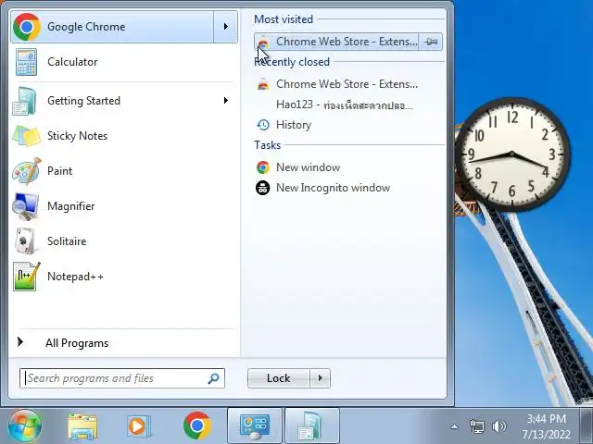Open recently closed Hao123 page
The image size is (593, 444).
pos(348,105)
